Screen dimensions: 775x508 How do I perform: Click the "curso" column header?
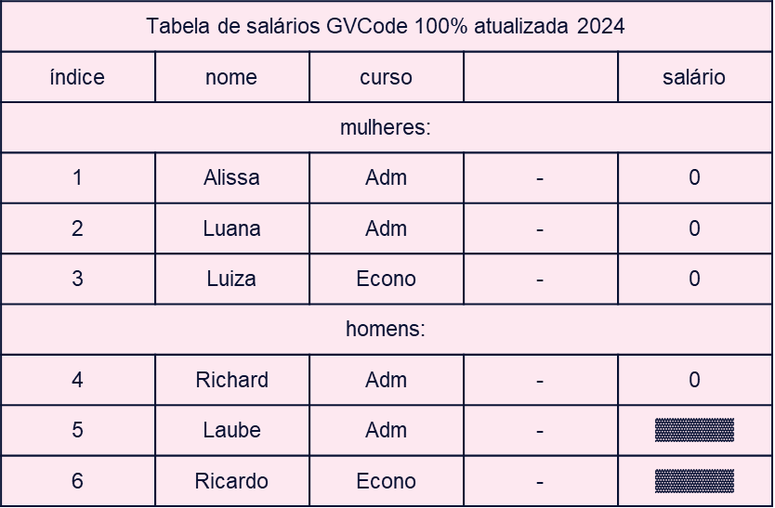[x=386, y=77]
